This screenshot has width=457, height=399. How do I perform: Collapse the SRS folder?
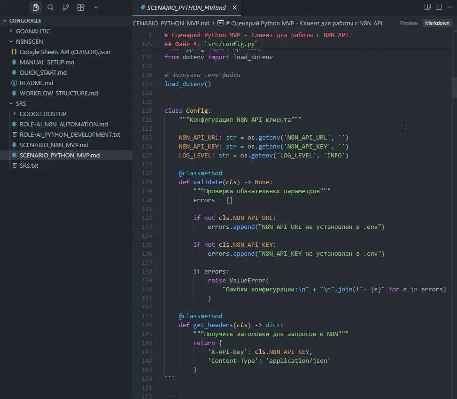click(20, 103)
